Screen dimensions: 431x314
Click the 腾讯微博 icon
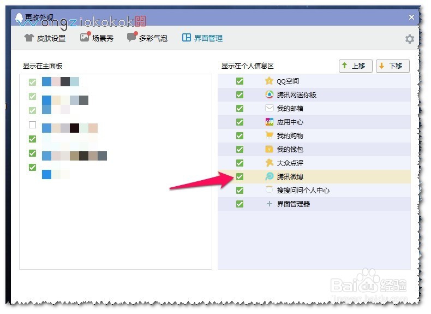[x=269, y=176]
